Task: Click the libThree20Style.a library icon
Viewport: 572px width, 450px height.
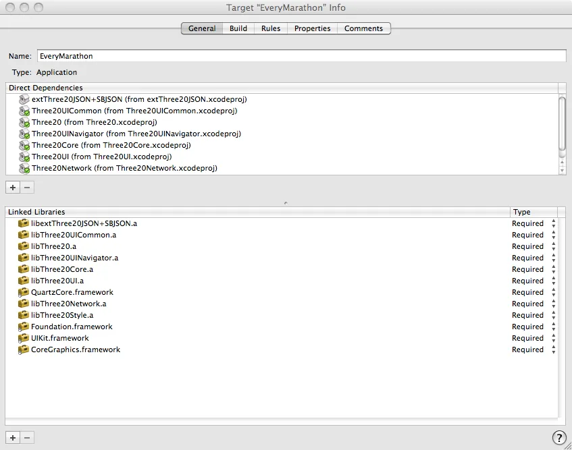Action: (x=24, y=315)
